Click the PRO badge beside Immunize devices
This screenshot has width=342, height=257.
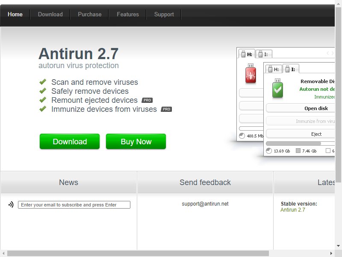(166, 109)
